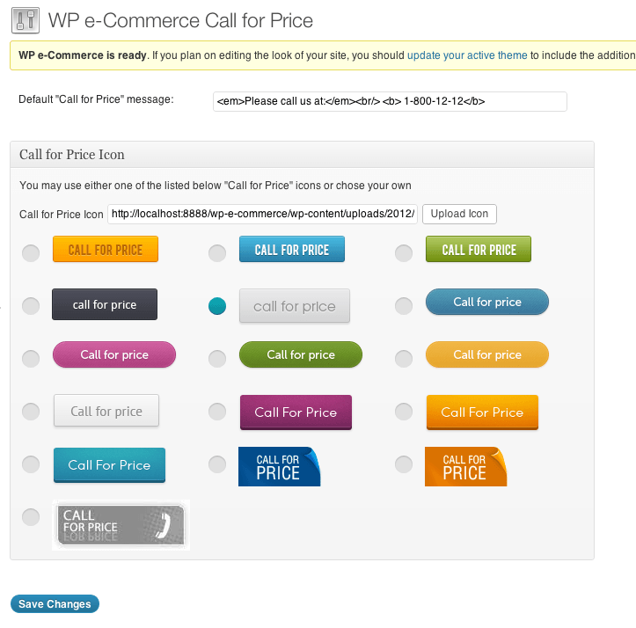The height and width of the screenshot is (628, 636).
Task: Click the gray phone CALL FOR PRICE icon
Action: pos(121,525)
